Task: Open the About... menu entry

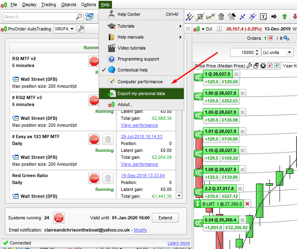Action: pyautogui.click(x=141, y=104)
